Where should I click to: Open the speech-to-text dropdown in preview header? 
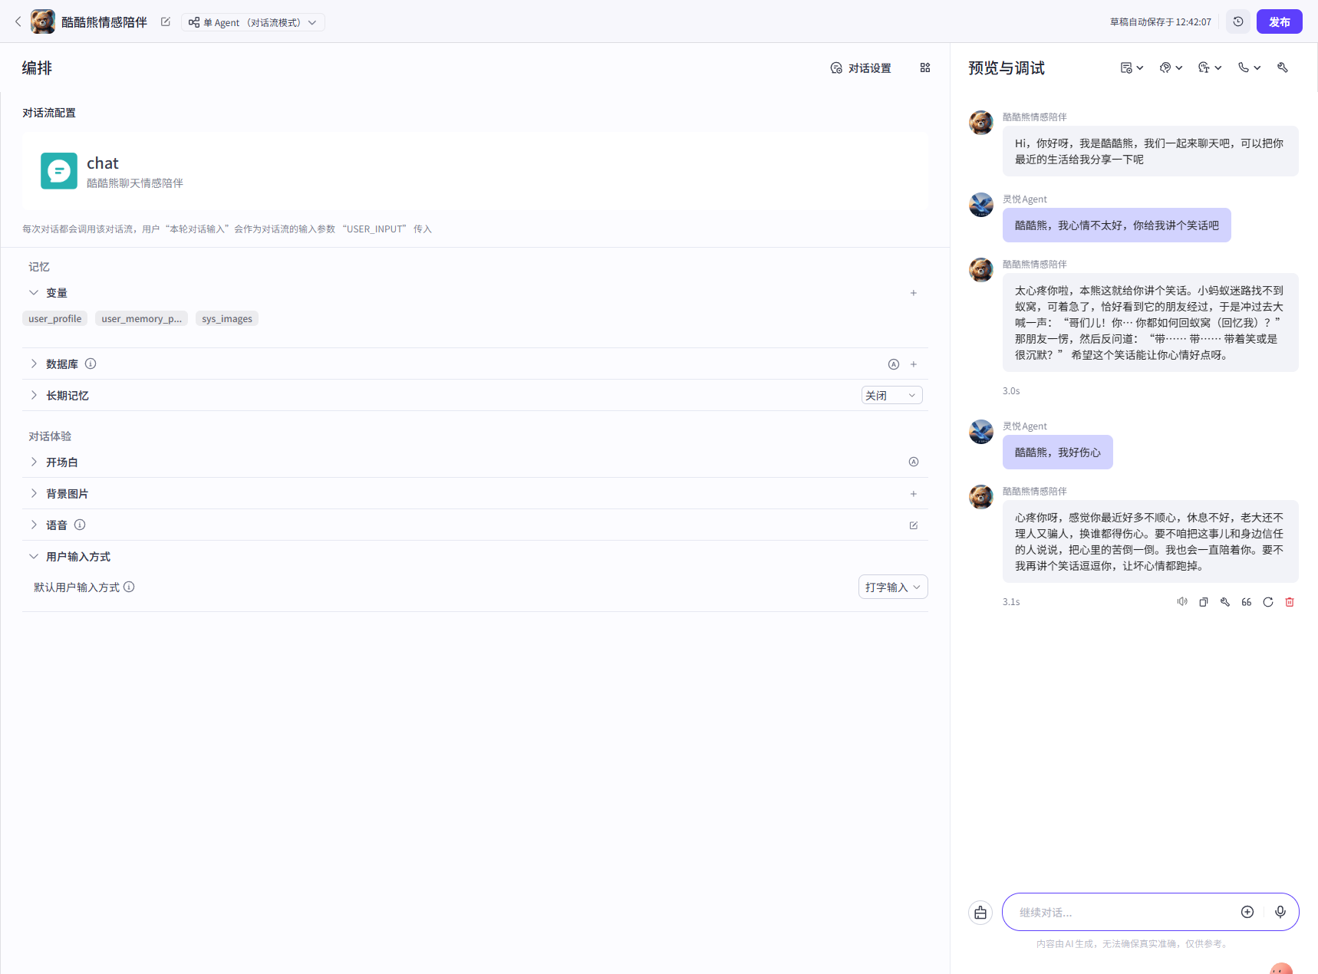coord(1210,67)
